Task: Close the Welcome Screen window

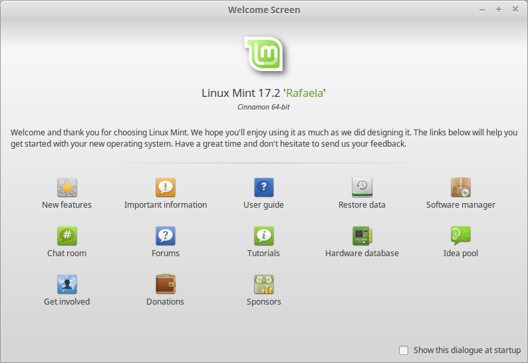Action: [515, 9]
